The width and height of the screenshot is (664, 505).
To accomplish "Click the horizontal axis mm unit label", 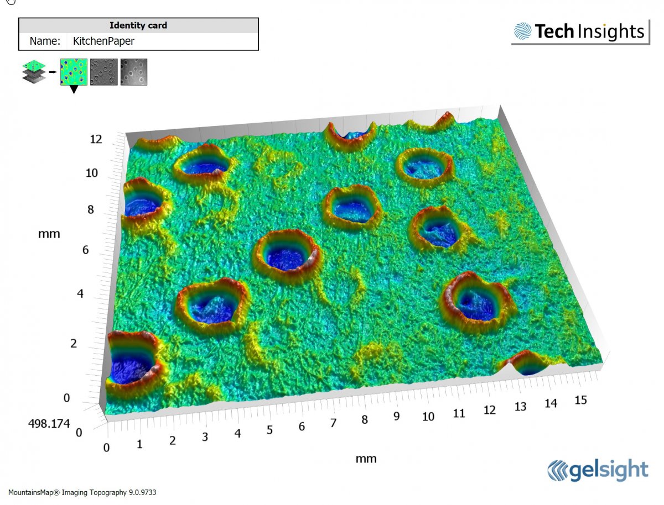I will [366, 458].
